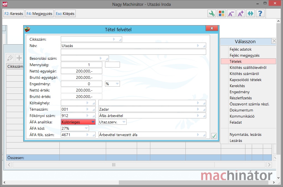Decrease font size with A- icon
This screenshot has width=283, height=187.
pos(231,14)
